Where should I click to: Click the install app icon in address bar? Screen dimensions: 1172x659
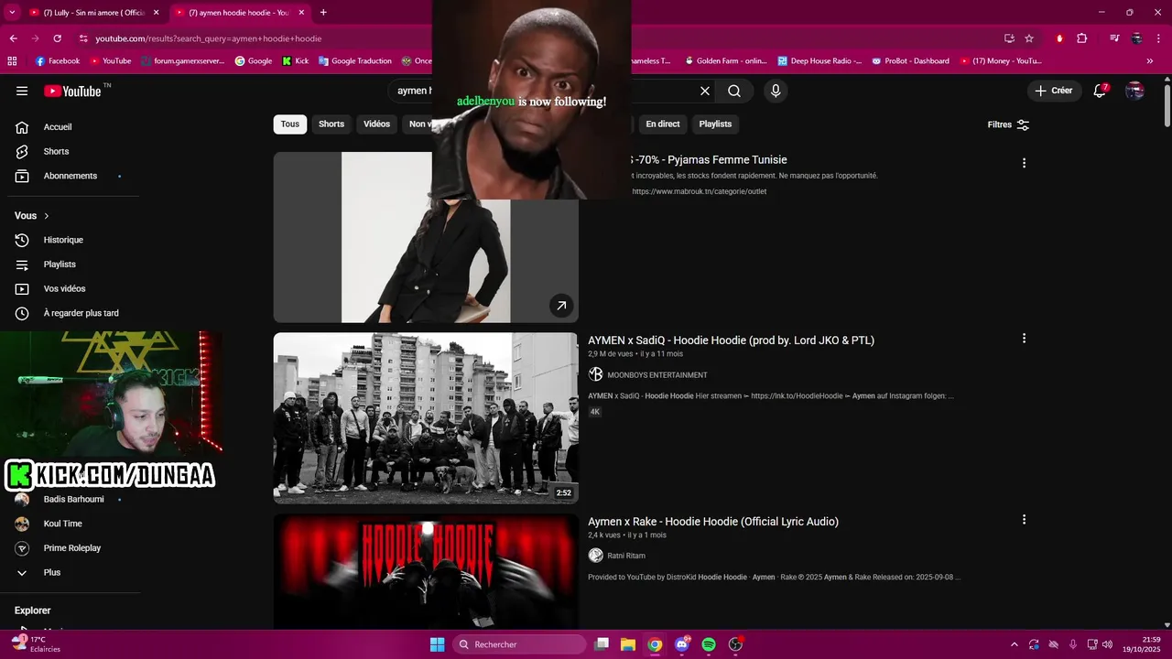[1009, 38]
